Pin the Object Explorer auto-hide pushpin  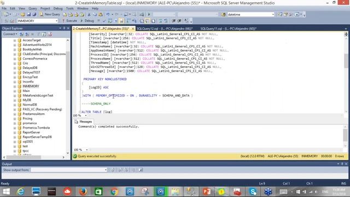65,28
